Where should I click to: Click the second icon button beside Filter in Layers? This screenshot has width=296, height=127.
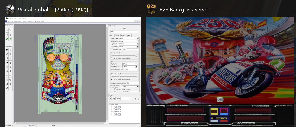114,99
